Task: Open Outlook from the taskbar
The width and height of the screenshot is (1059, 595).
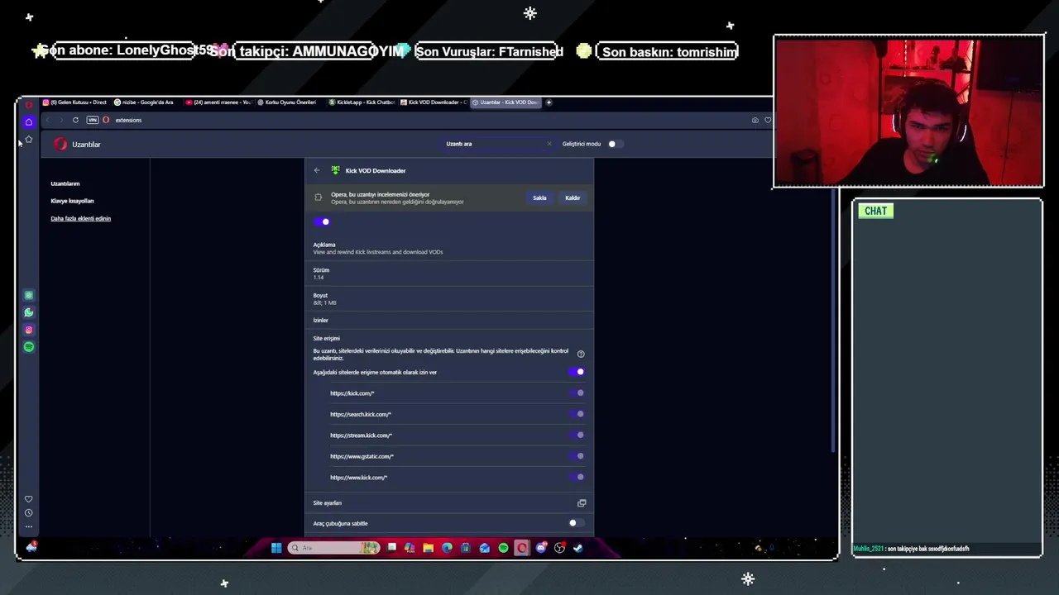Action: (x=485, y=547)
